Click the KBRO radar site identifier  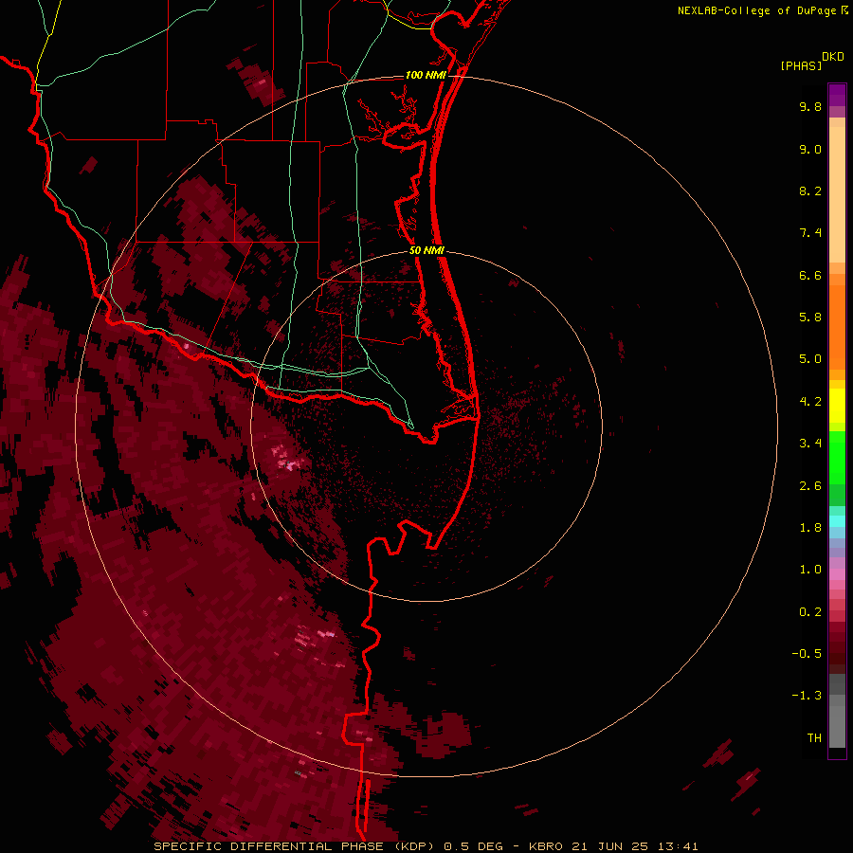(x=546, y=846)
